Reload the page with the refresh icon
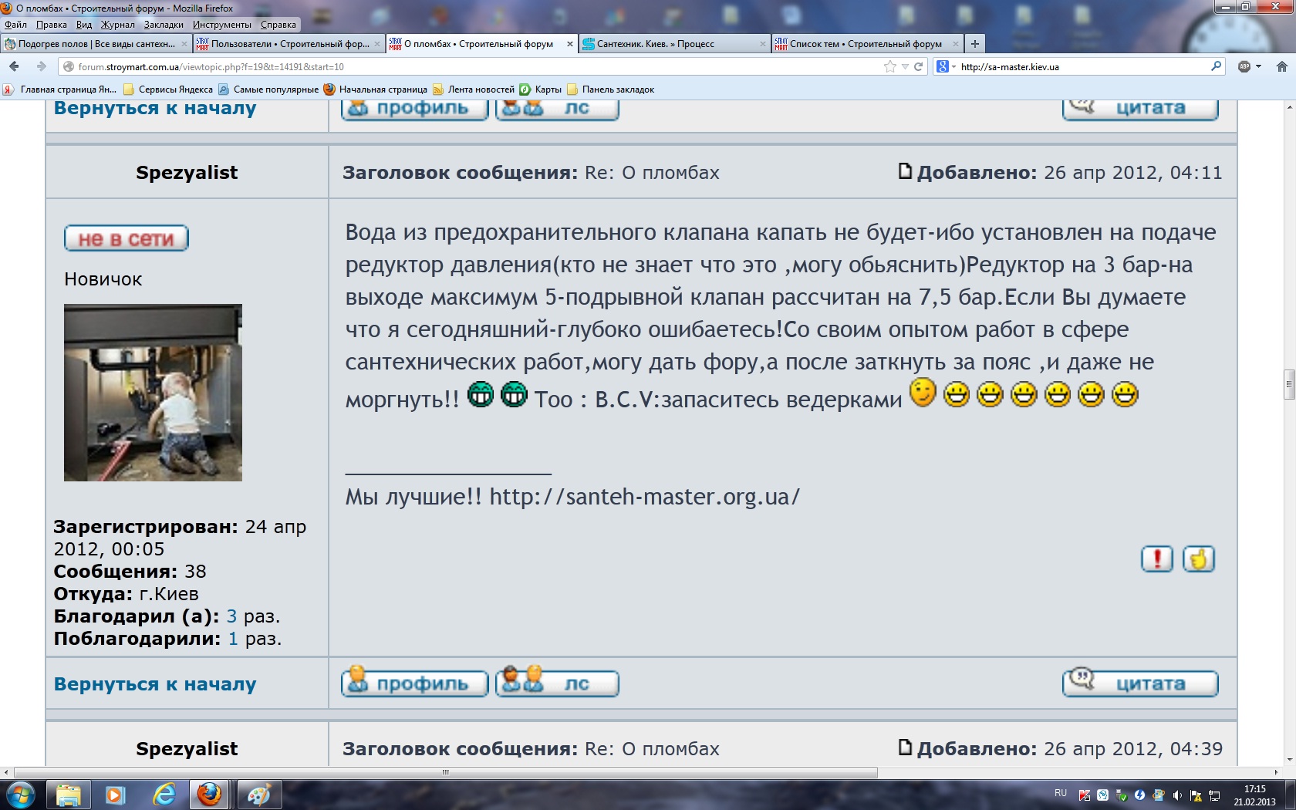 coord(919,67)
